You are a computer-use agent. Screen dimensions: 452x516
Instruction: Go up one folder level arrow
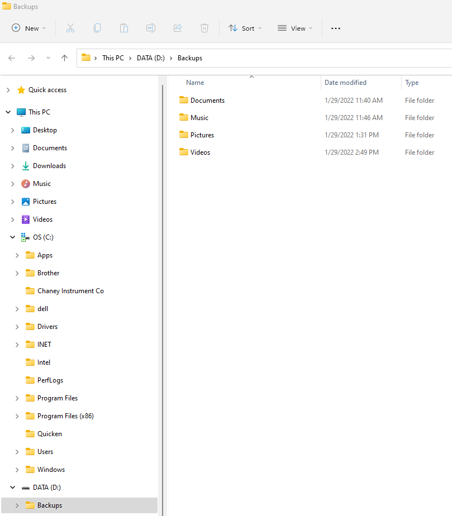tap(64, 58)
